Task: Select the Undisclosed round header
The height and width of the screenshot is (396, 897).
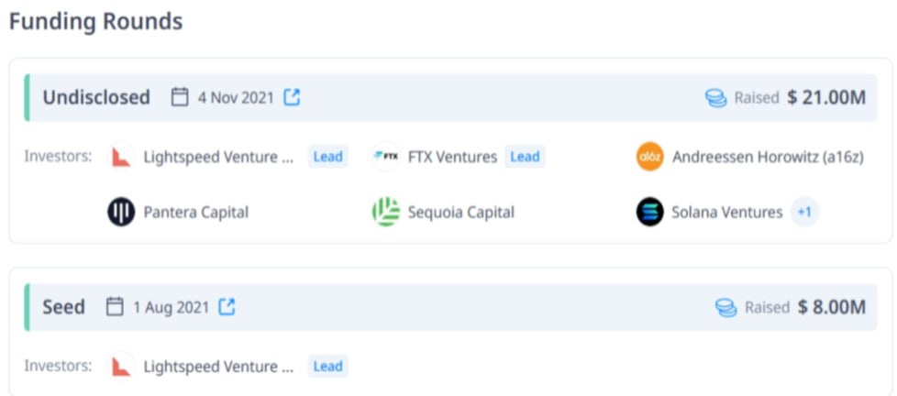Action: tap(450, 97)
